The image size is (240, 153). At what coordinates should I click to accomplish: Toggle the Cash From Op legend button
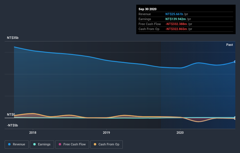106,145
